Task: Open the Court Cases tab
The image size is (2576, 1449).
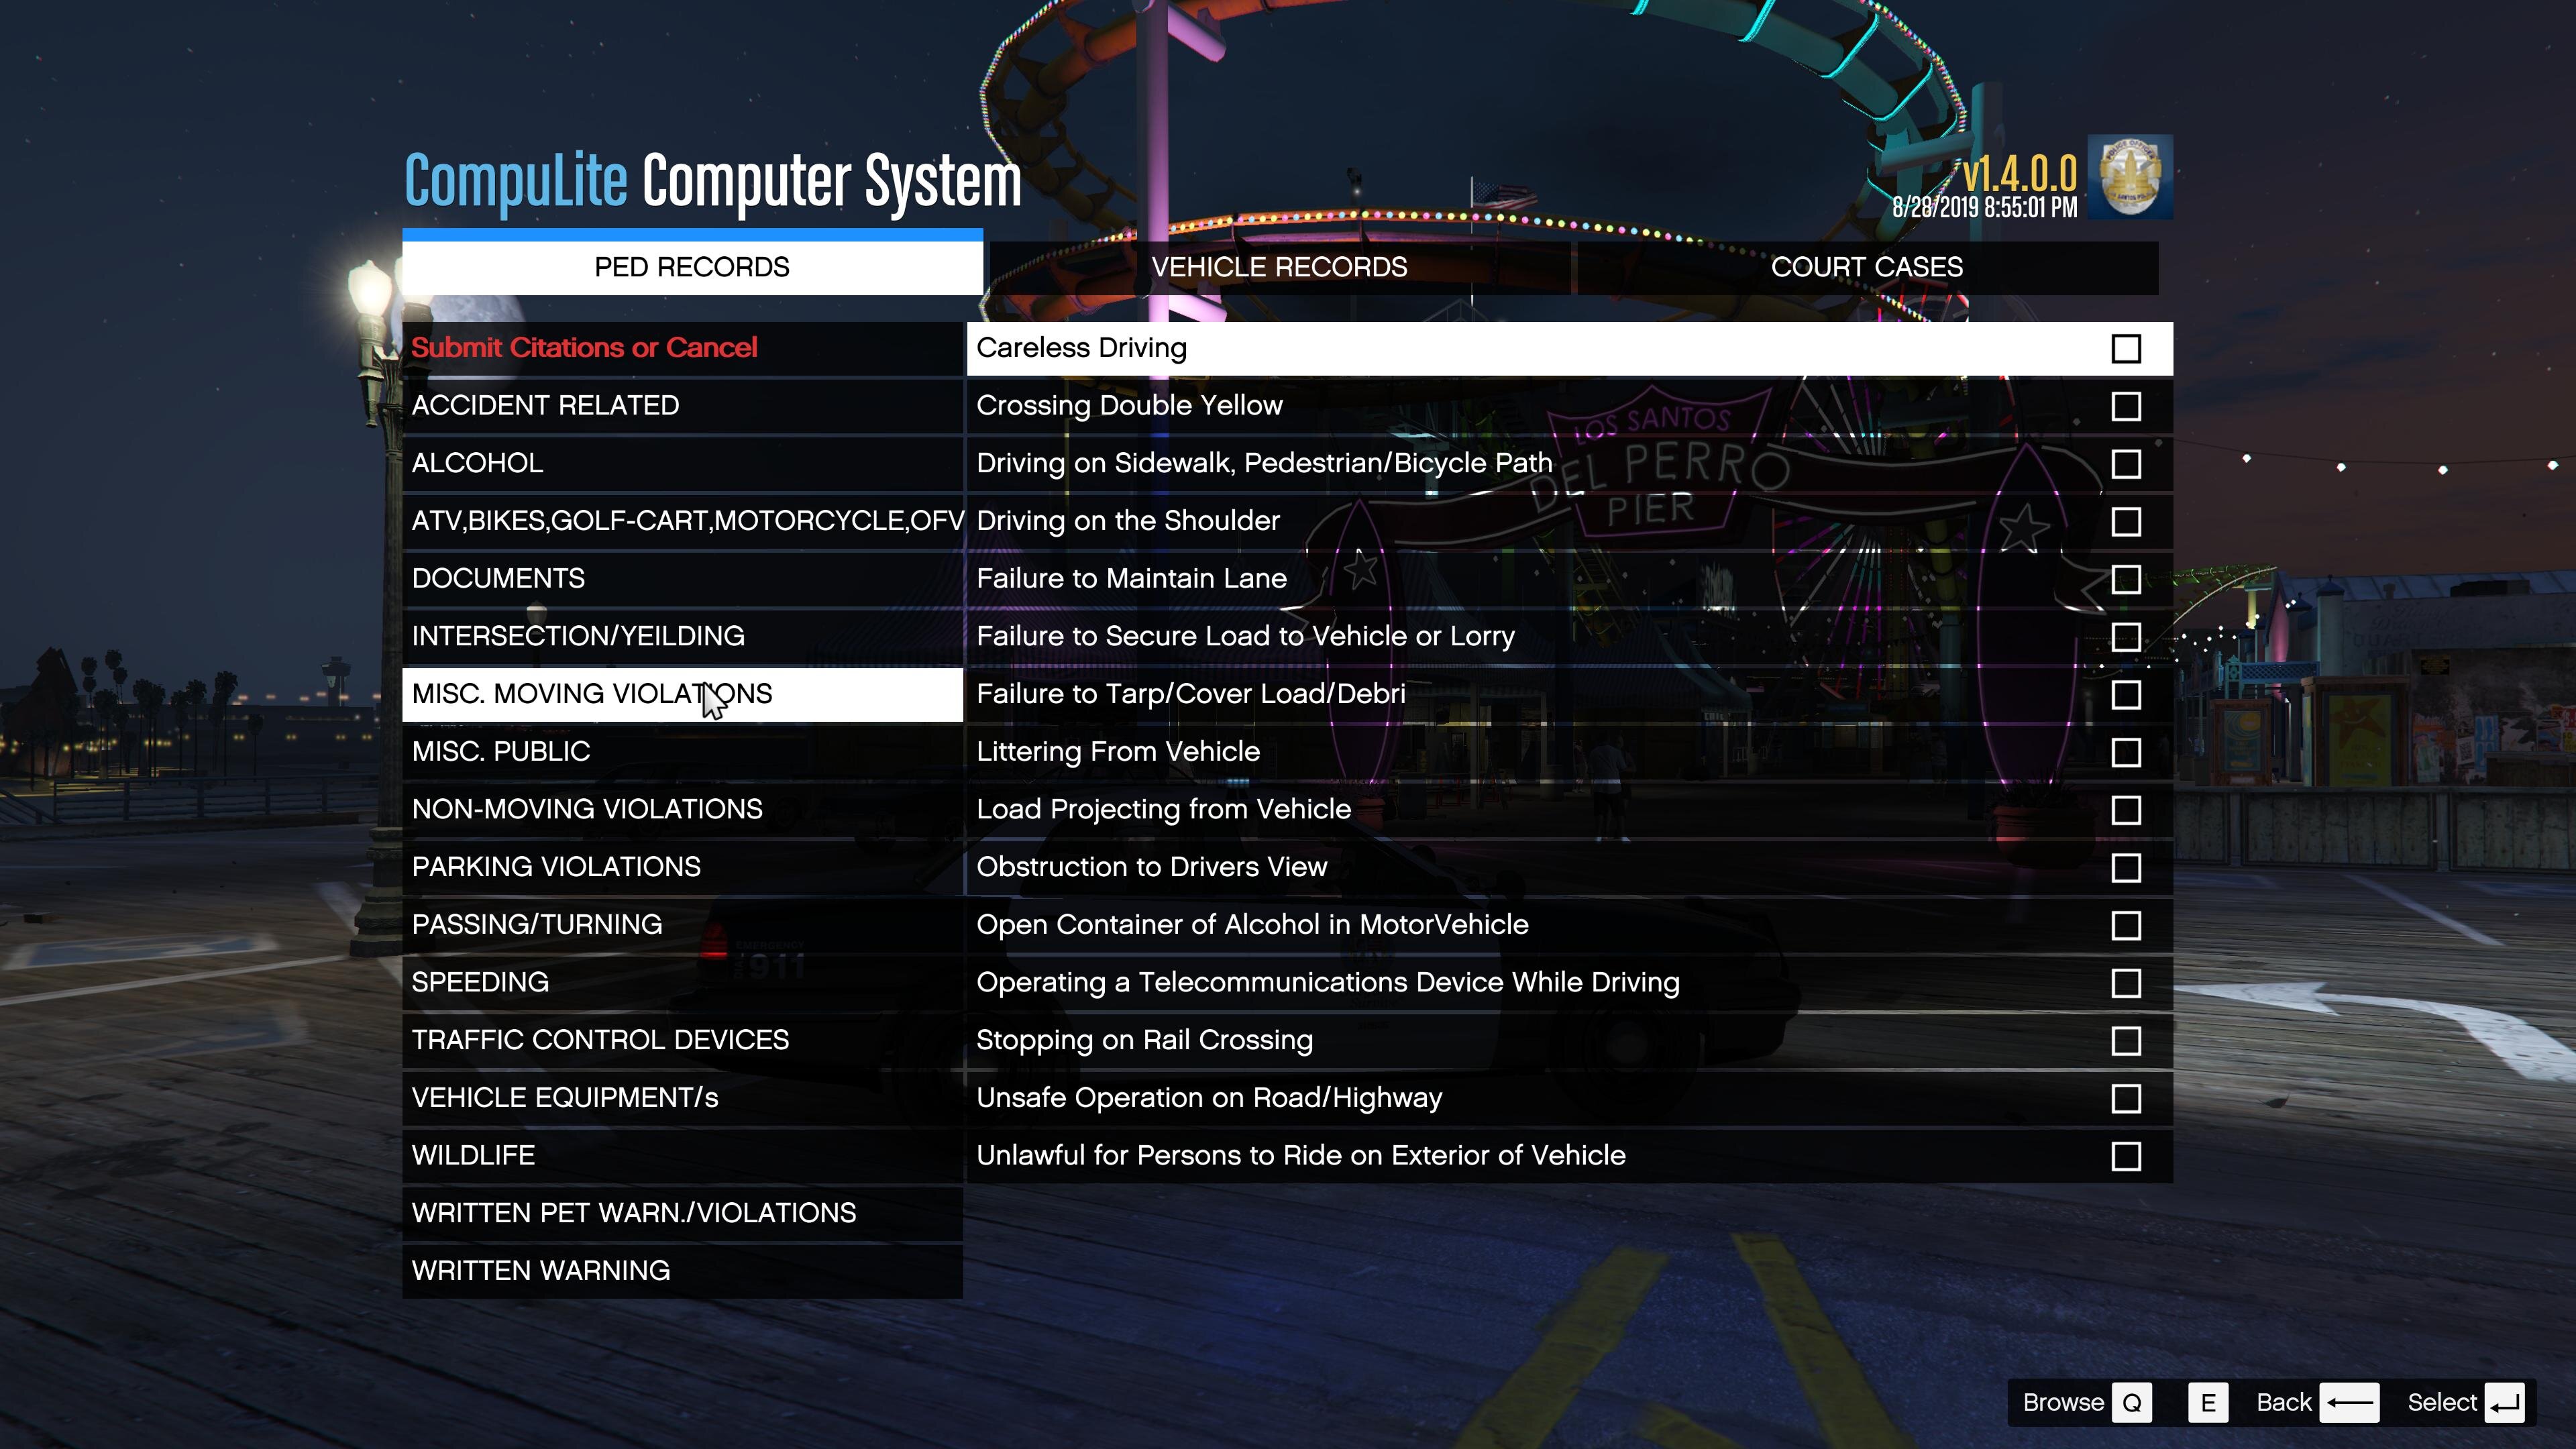Action: click(x=1866, y=267)
